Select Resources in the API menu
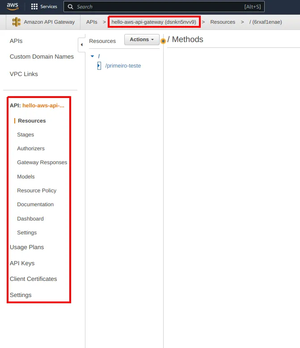 32,121
